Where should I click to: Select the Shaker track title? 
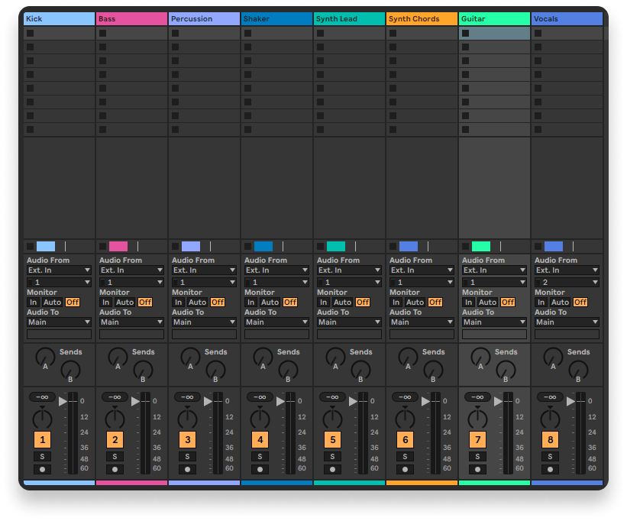(x=276, y=18)
